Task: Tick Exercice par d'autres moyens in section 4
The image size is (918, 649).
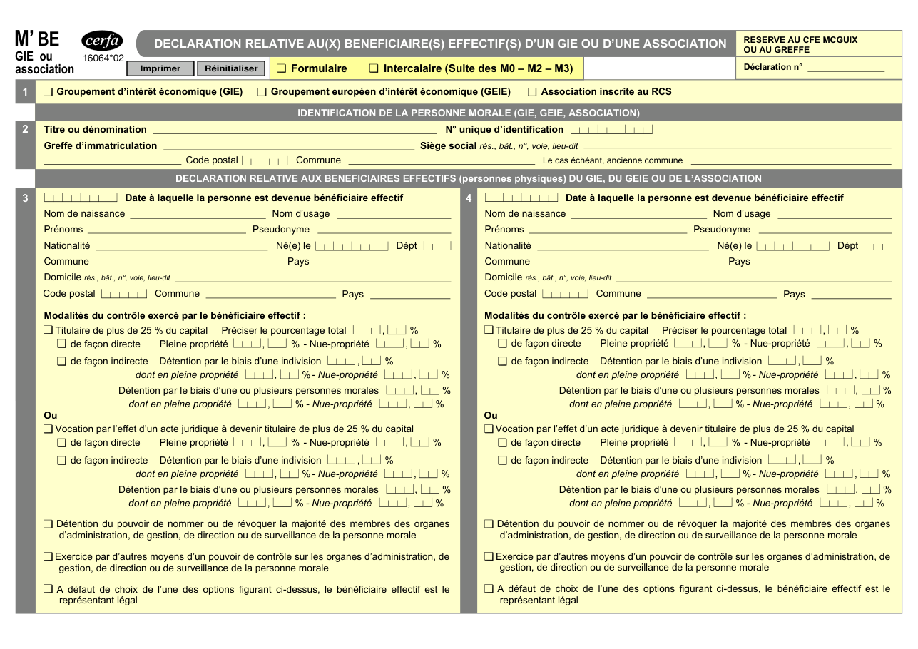Action: click(x=489, y=556)
